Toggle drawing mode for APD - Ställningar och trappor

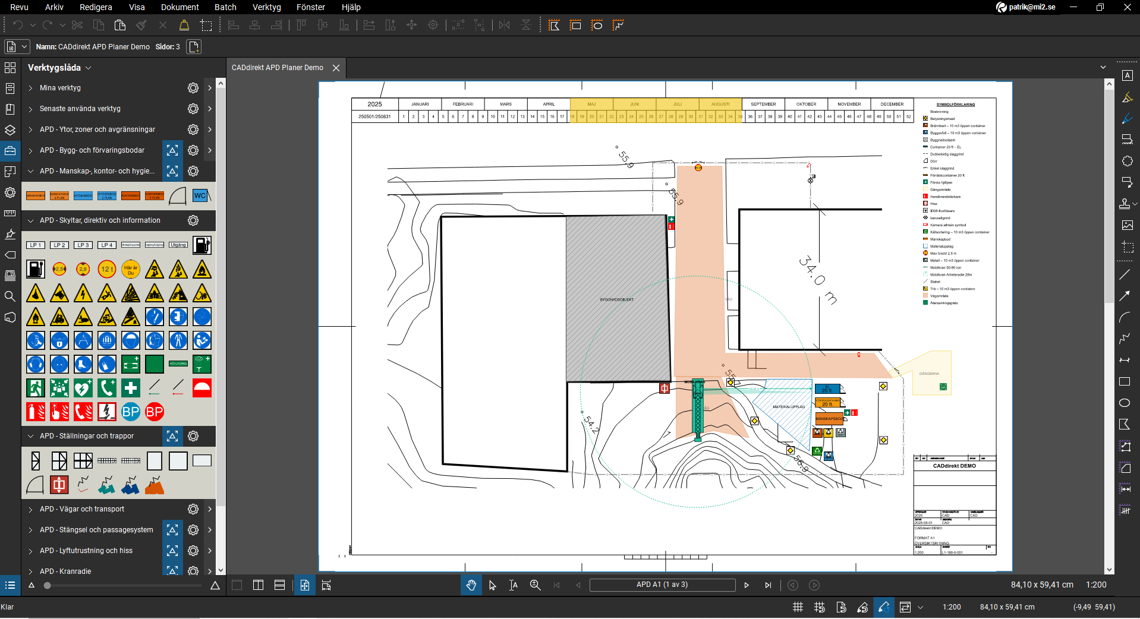(x=172, y=436)
